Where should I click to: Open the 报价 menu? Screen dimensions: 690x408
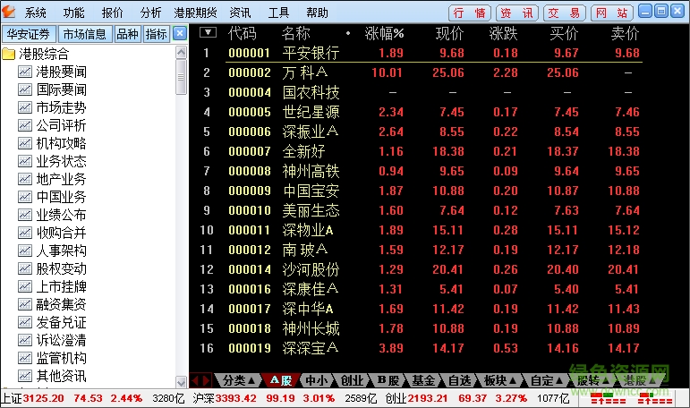tap(112, 13)
